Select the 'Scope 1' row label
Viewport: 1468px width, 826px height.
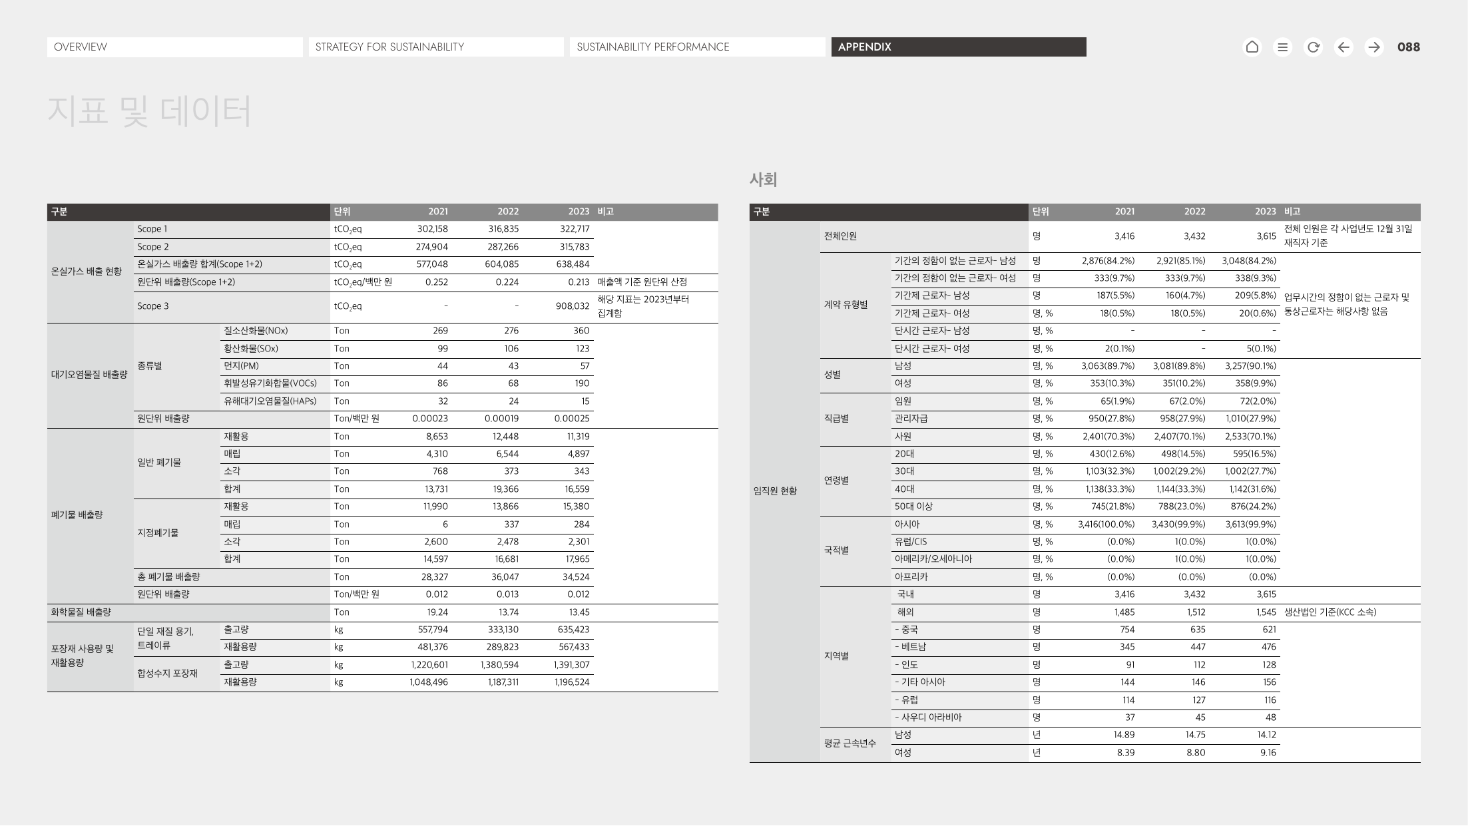[x=152, y=229]
